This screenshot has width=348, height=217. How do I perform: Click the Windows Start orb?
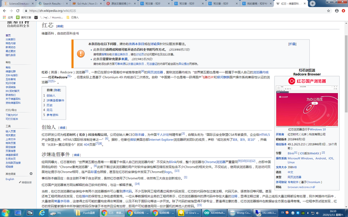pos(5,213)
